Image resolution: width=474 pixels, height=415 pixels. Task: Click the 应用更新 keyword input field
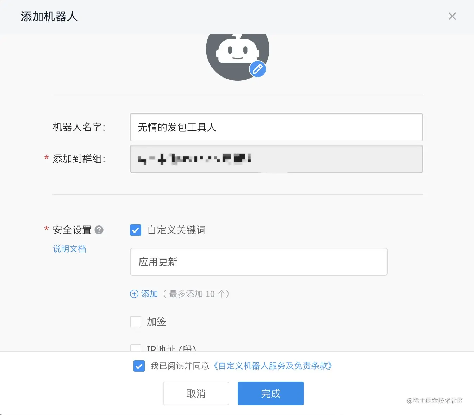[x=259, y=262]
